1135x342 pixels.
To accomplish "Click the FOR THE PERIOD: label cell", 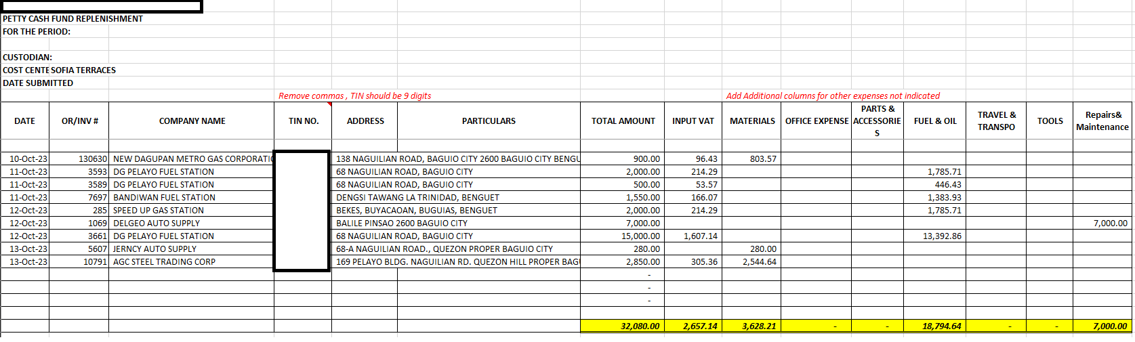I will 37,32.
